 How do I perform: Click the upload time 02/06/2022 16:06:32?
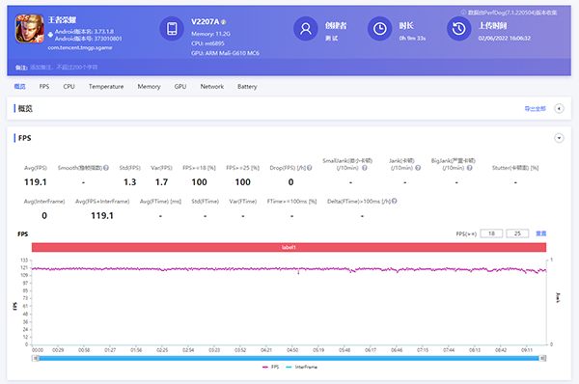tap(504, 38)
